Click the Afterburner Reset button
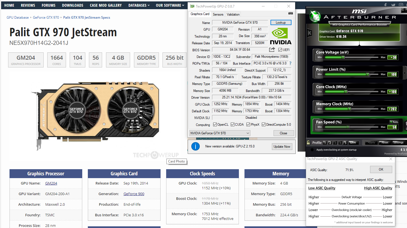The image size is (407, 228). 385,143
